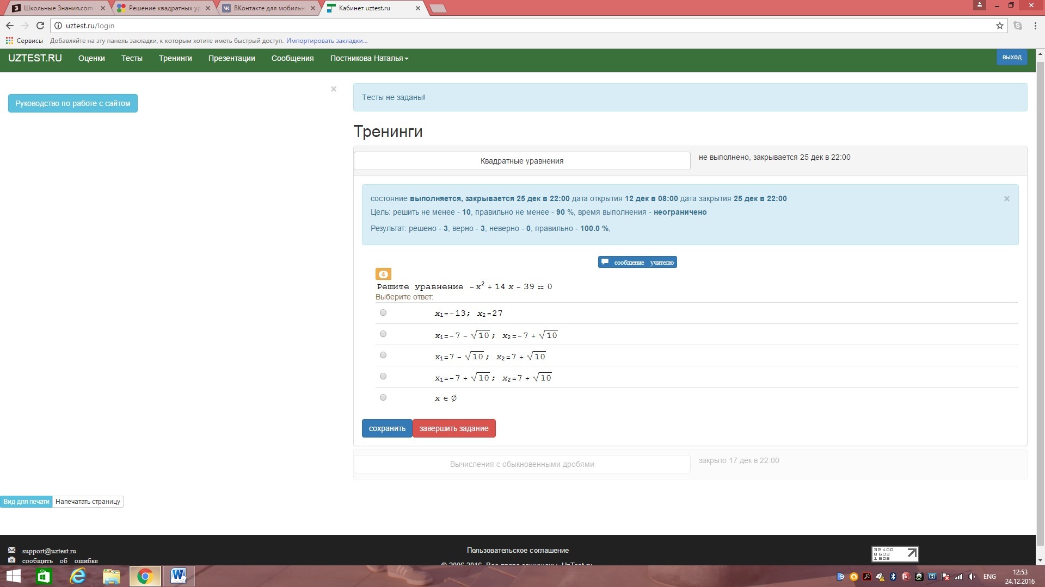Open Microsoft Word from the taskbar
This screenshot has width=1045, height=587.
point(179,576)
